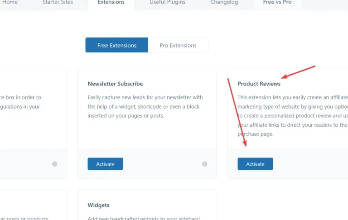This screenshot has width=348, height=220.
Task: Click the cut-off text about posts or products
Action: (x=25, y=218)
